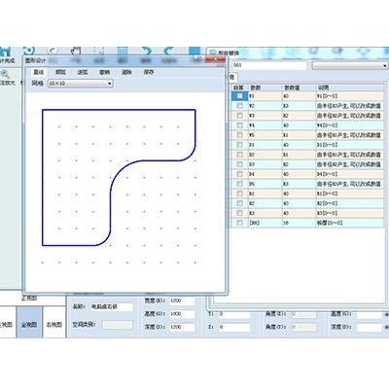
Task: Expand the dropdown beside the 001 field
Action: (349, 66)
